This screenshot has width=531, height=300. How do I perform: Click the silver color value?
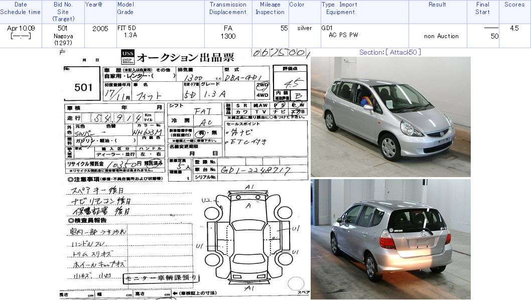coord(305,28)
